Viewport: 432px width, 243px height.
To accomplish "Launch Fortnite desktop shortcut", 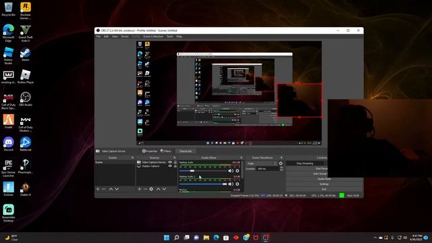I will click(9, 189).
